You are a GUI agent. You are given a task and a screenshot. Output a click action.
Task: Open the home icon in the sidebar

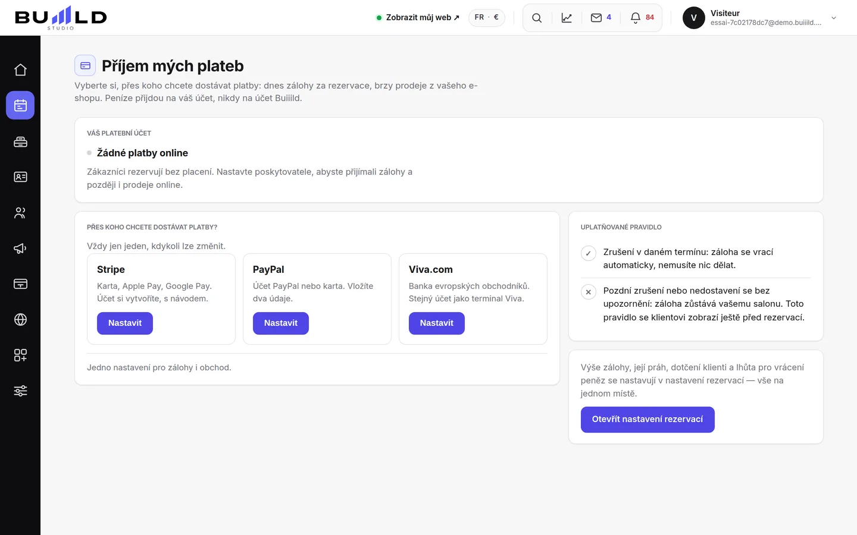[x=20, y=70]
